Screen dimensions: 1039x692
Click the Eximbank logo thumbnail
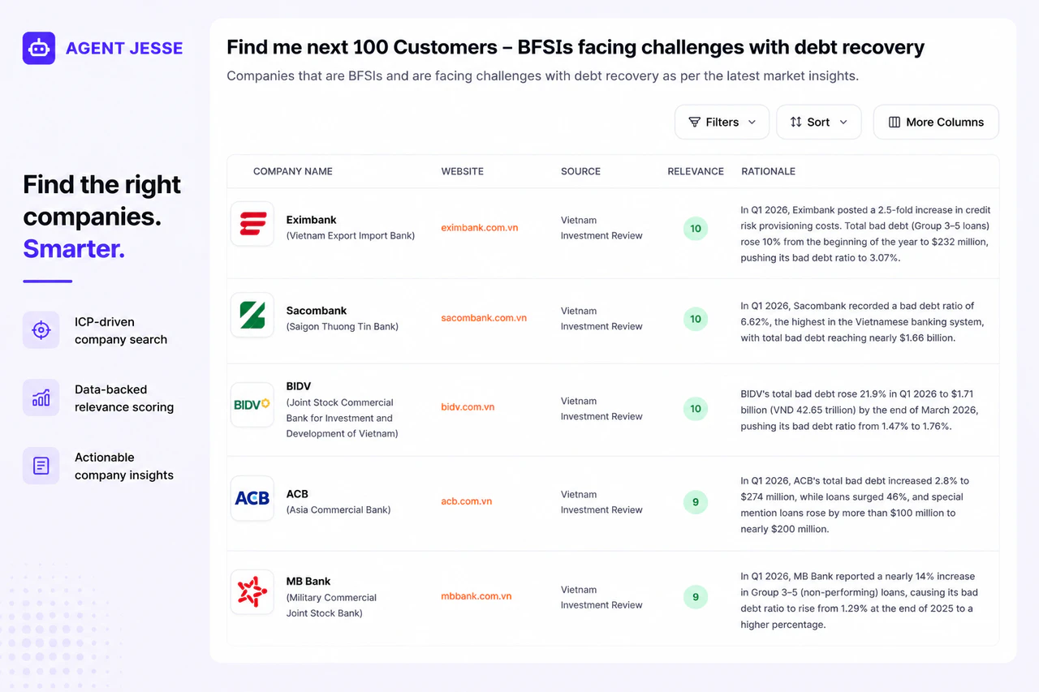(252, 224)
